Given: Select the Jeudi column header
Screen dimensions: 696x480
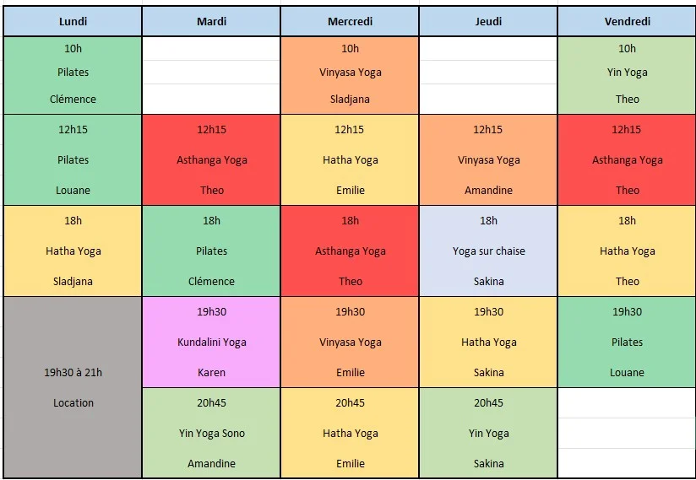Looking at the screenshot, I should click(x=488, y=21).
